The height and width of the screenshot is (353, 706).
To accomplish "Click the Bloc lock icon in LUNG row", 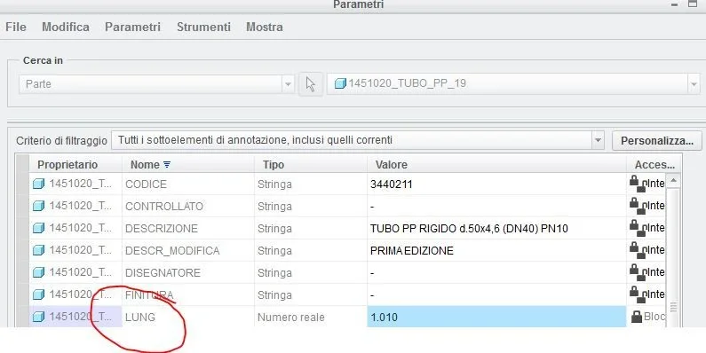I will coord(637,317).
